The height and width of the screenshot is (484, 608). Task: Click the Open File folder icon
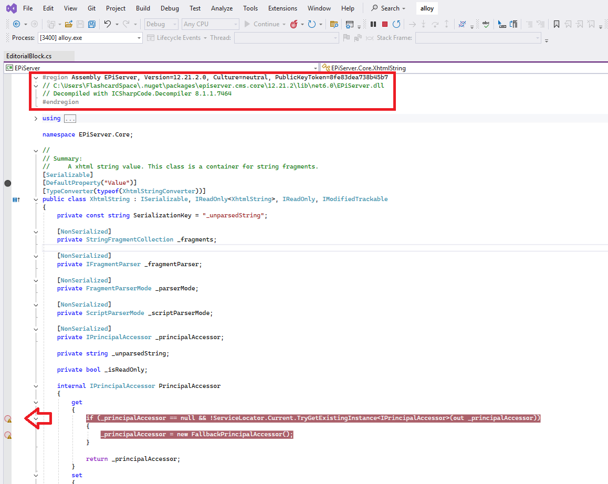pyautogui.click(x=69, y=24)
